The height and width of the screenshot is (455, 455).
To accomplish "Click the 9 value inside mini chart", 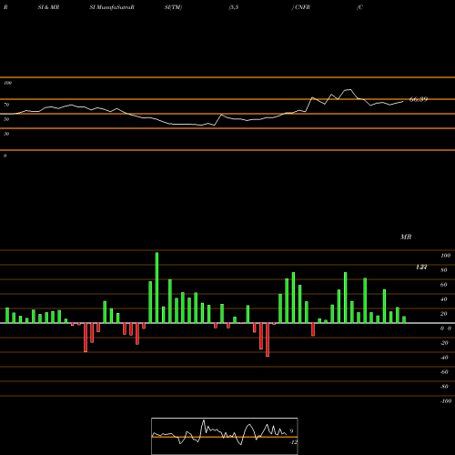I will [x=291, y=431].
